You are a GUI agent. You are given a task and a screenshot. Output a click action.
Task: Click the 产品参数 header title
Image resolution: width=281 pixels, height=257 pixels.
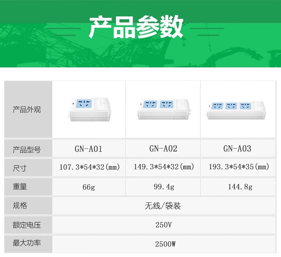[136, 27]
